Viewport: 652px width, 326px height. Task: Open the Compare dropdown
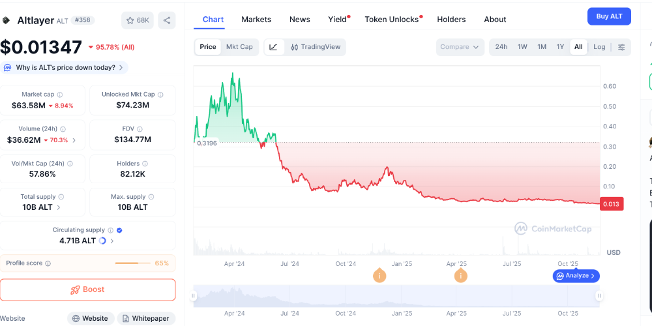(460, 47)
